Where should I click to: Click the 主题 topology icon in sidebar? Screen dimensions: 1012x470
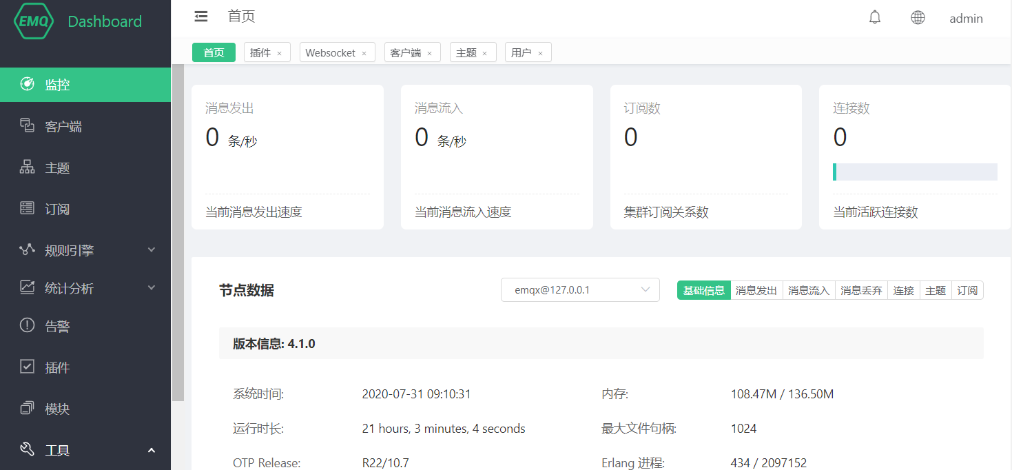click(27, 167)
